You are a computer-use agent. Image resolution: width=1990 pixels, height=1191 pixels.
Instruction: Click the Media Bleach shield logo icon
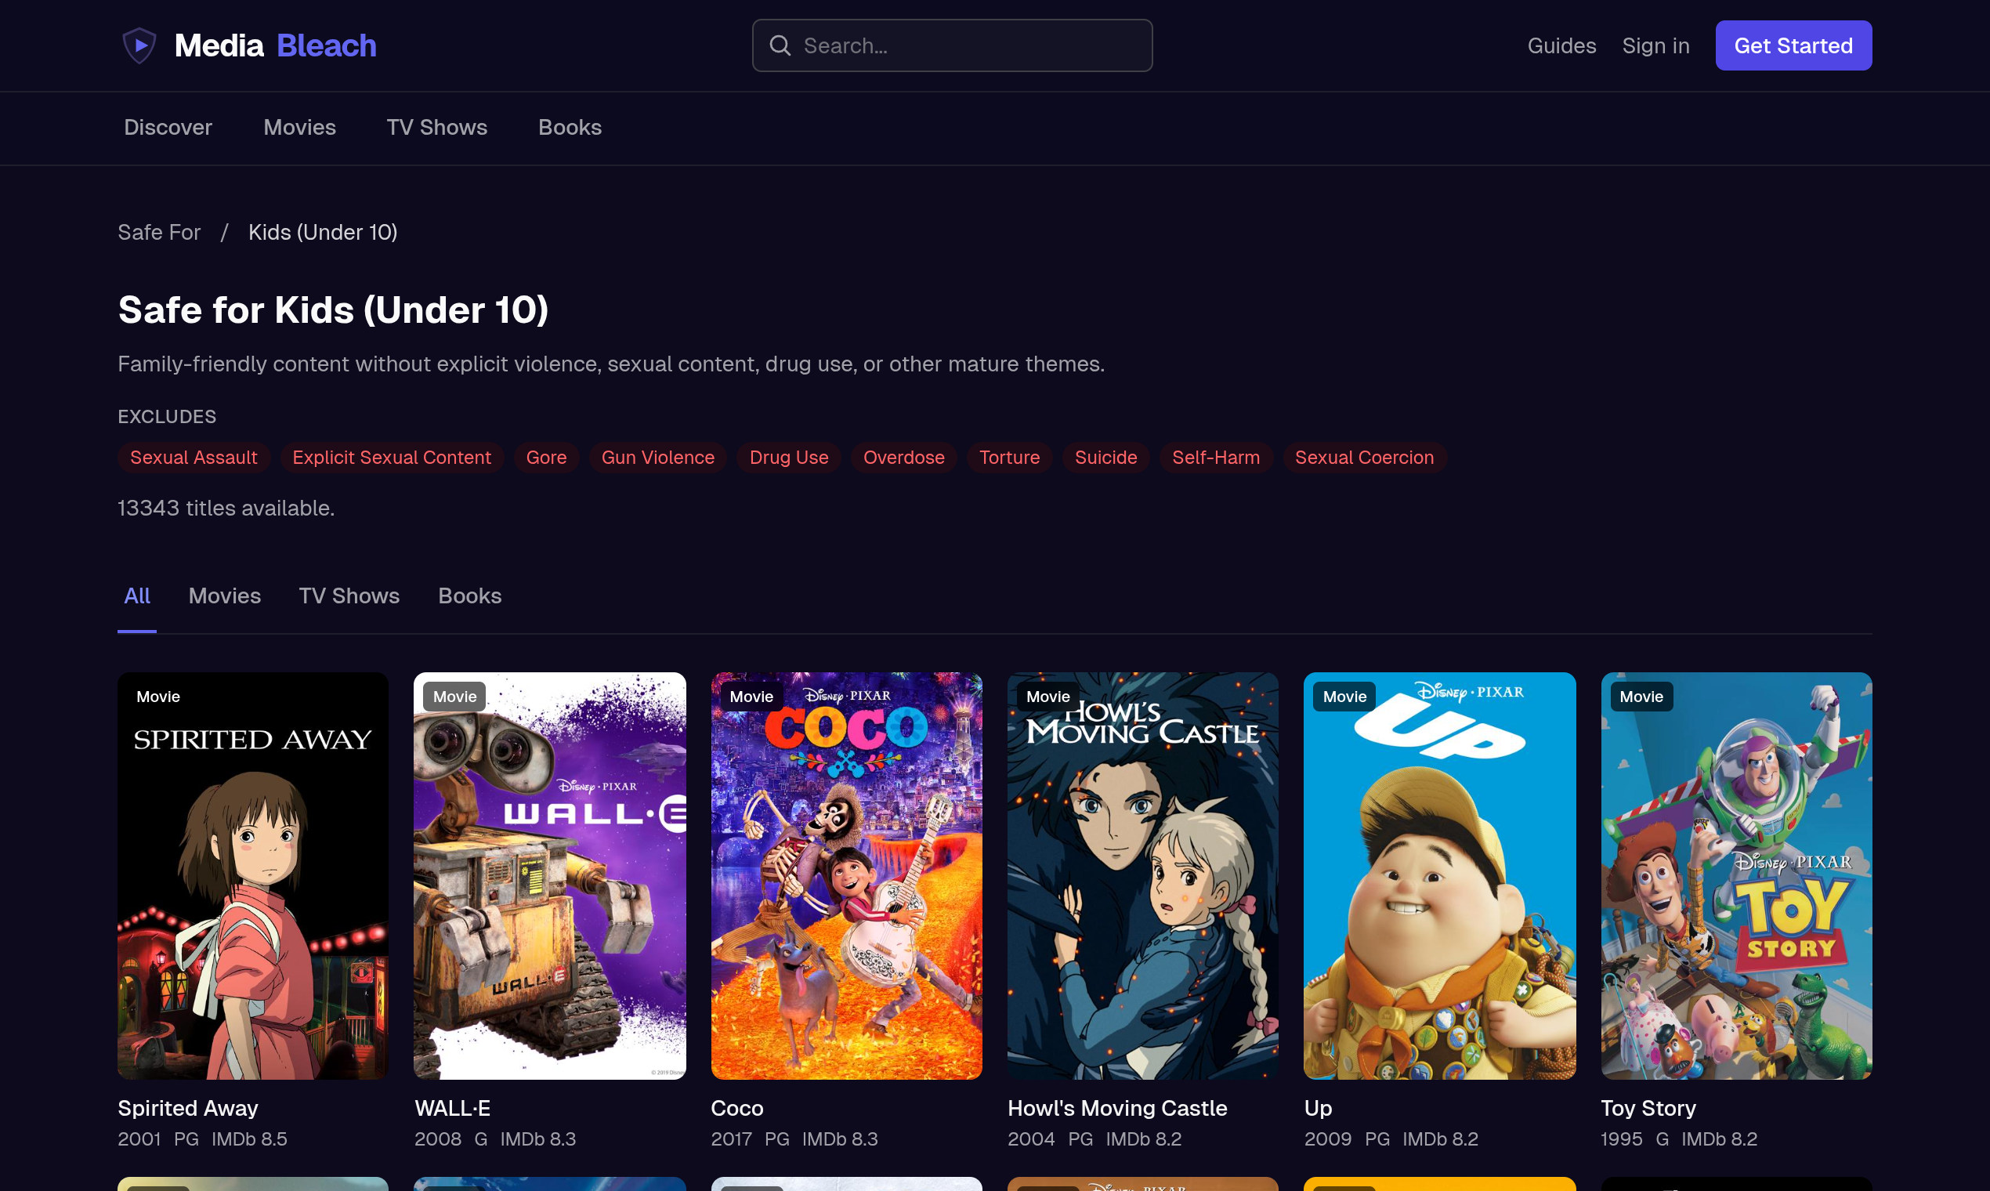point(139,45)
